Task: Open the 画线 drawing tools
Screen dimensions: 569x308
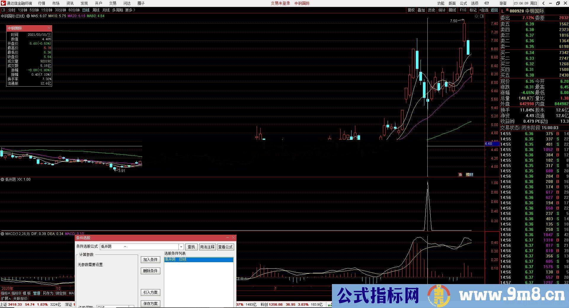Action: (453, 10)
